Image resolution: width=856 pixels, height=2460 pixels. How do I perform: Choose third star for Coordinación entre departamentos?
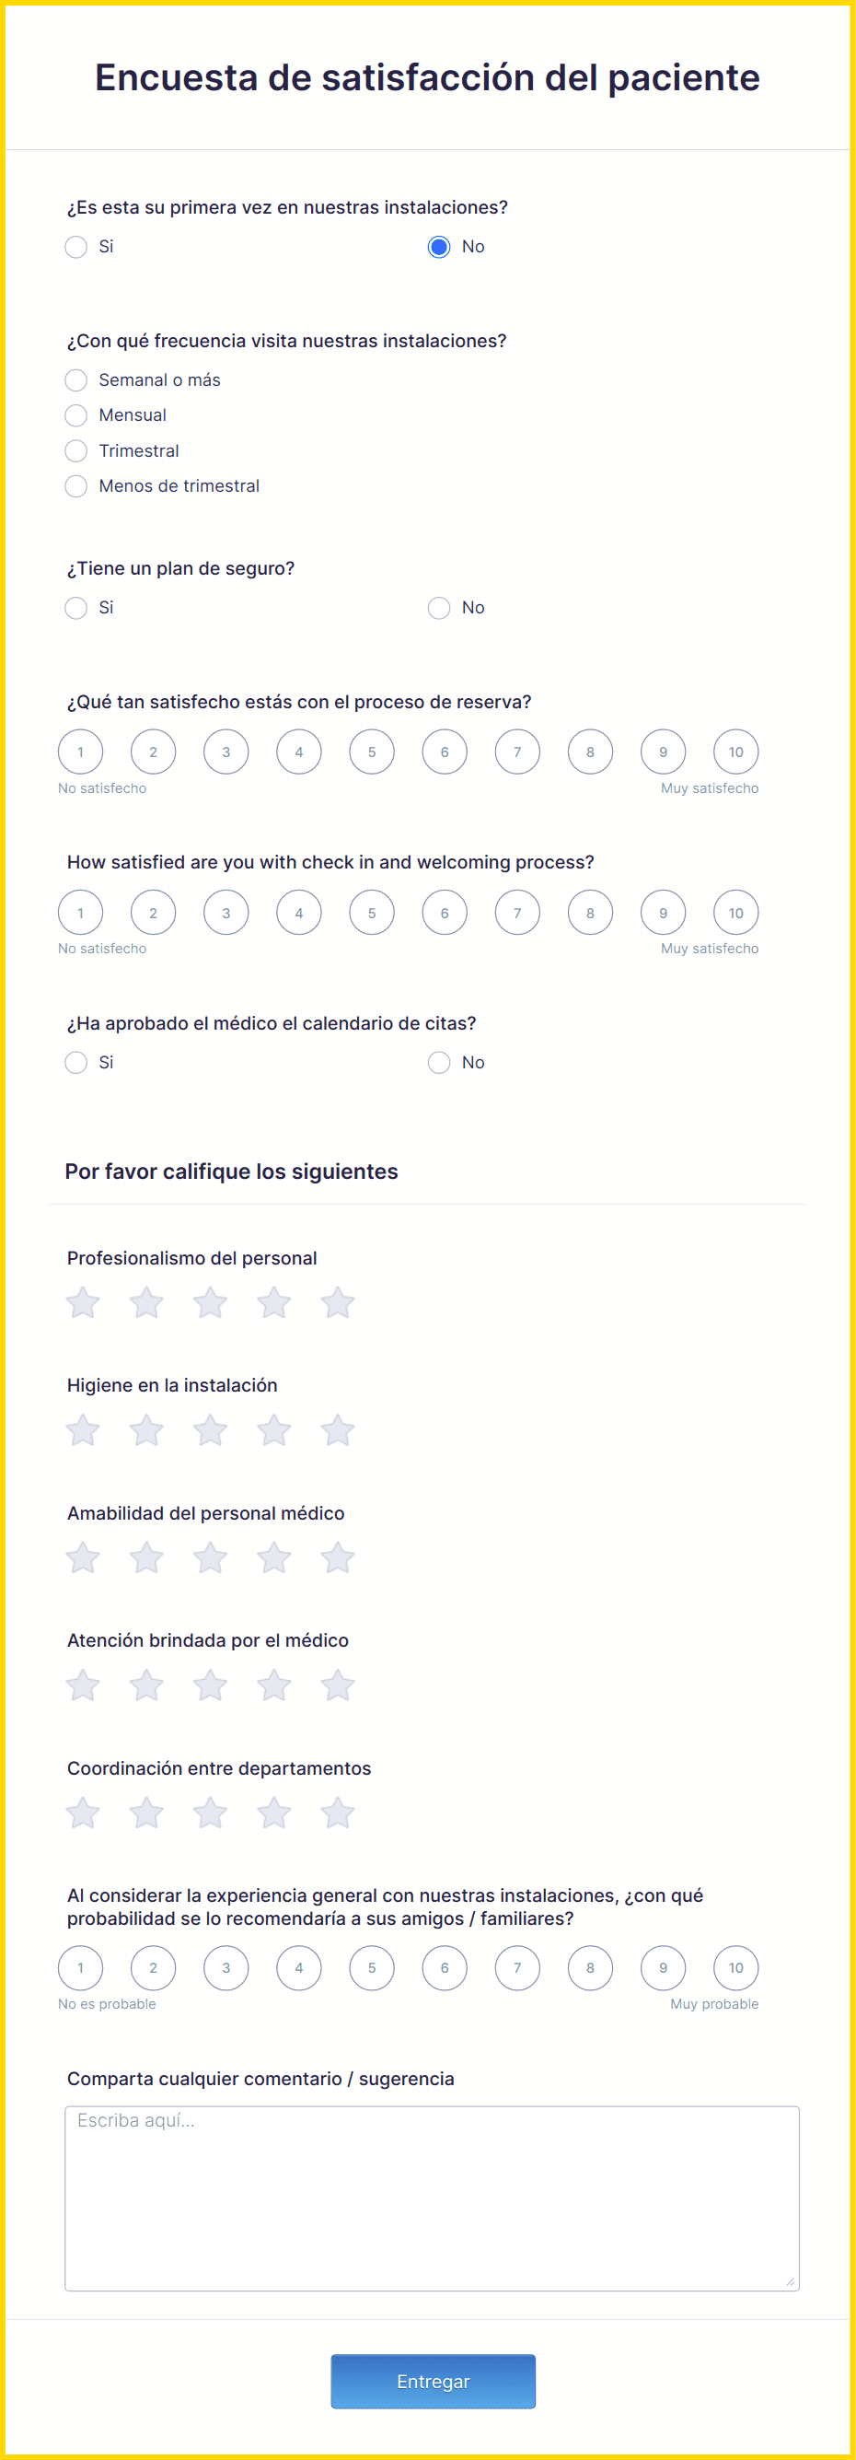[210, 1813]
